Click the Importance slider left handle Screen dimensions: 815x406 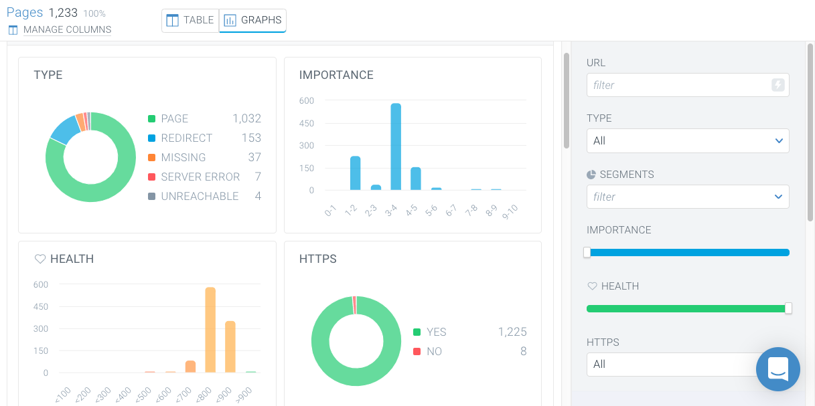[587, 252]
